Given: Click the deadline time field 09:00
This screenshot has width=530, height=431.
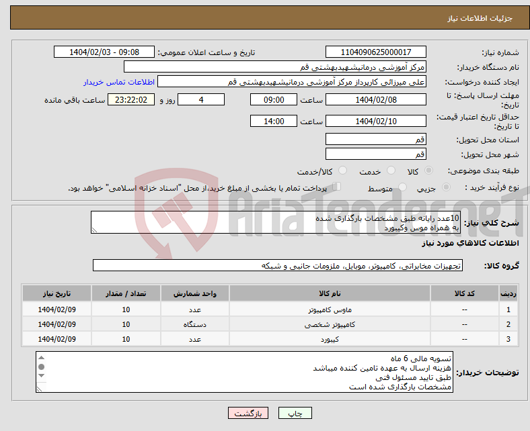Looking at the screenshot, I should [x=274, y=99].
